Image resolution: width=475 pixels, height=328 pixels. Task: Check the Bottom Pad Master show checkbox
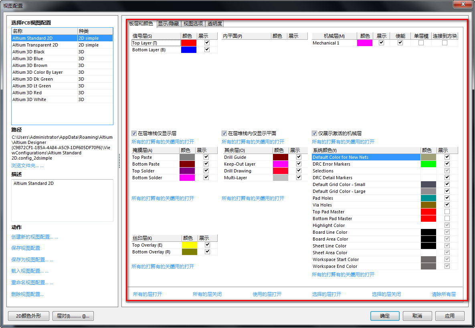point(447,218)
